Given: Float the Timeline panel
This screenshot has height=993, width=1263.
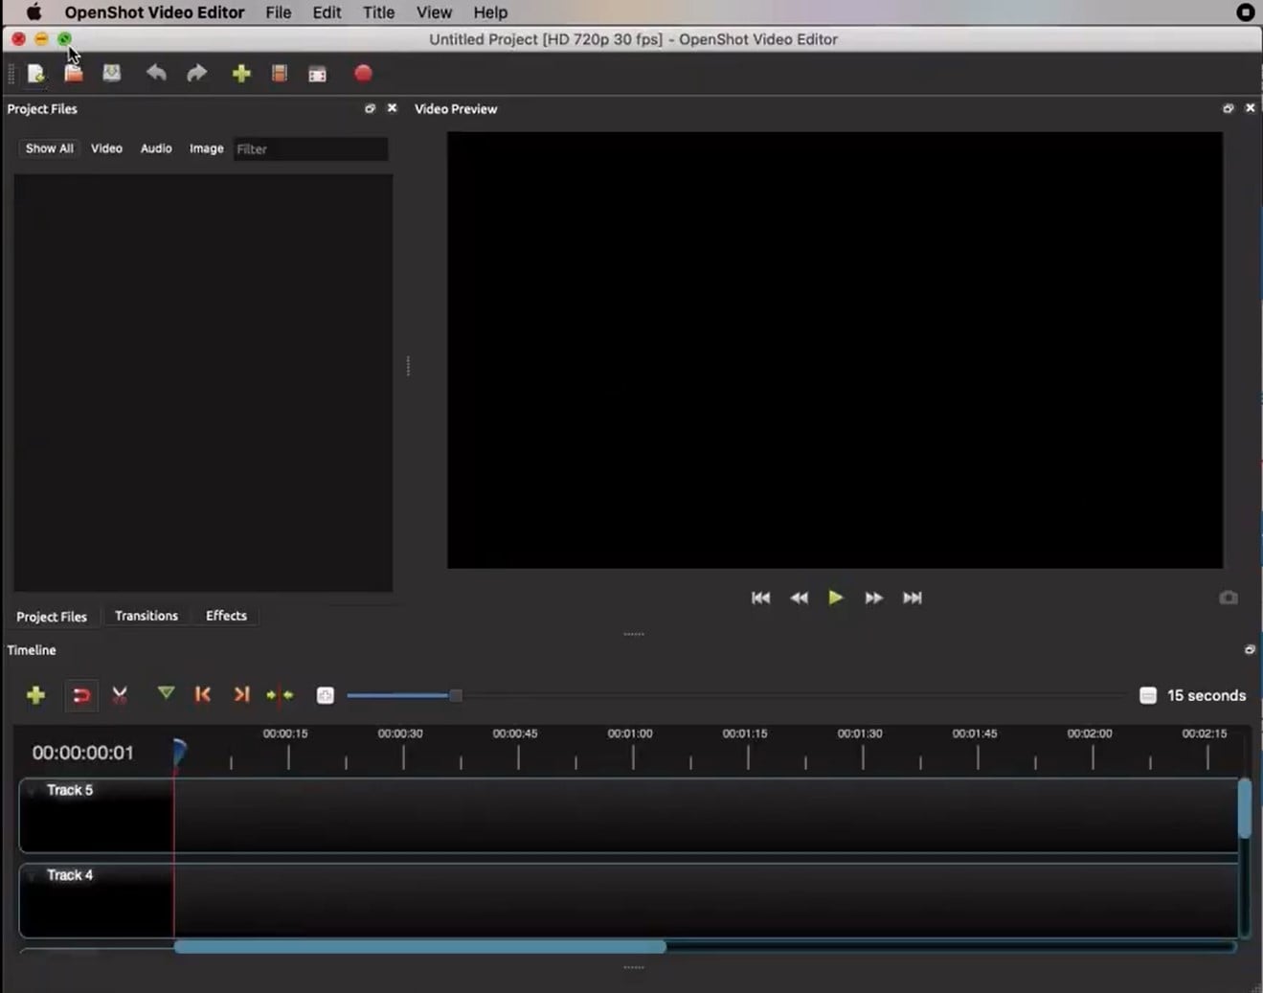Looking at the screenshot, I should (x=1250, y=650).
